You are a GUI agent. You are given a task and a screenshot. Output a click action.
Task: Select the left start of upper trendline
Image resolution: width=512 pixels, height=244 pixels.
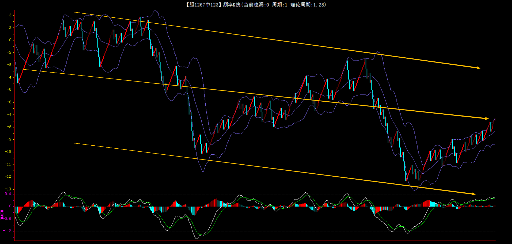point(73,12)
